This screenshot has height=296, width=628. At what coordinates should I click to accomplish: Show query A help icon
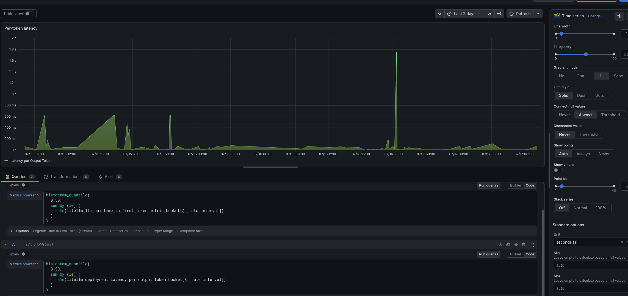(500, 244)
